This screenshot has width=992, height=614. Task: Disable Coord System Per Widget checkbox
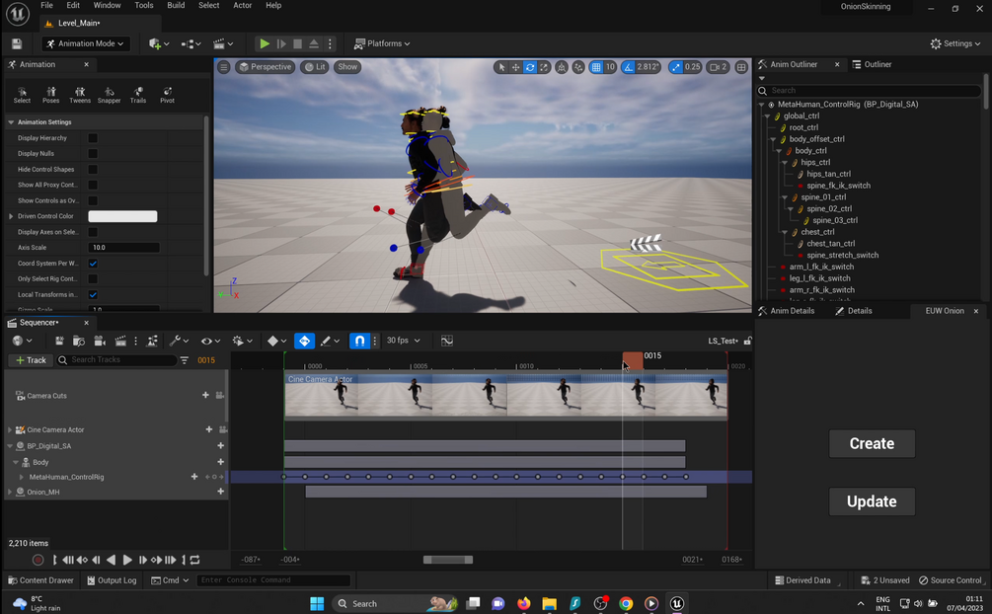coord(93,264)
